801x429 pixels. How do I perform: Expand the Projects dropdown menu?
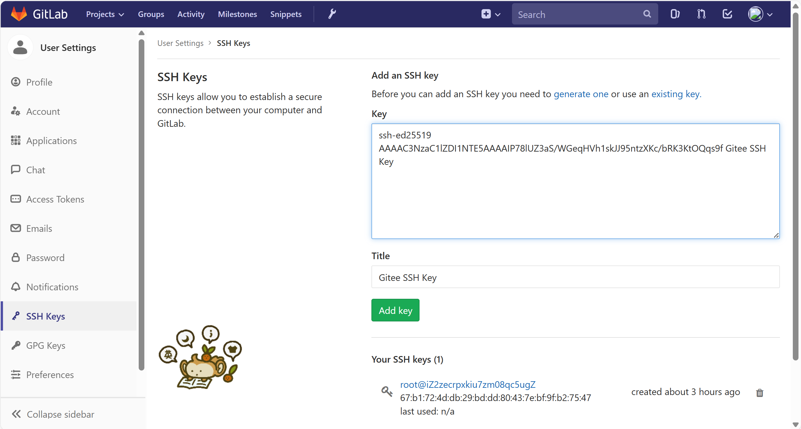105,14
